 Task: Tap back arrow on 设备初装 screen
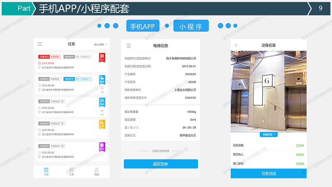pos(236,45)
